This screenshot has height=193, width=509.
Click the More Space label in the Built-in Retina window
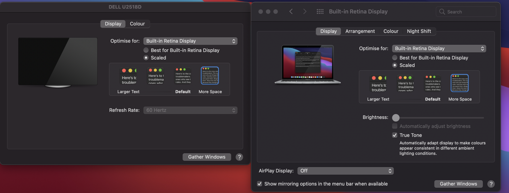pos(460,99)
